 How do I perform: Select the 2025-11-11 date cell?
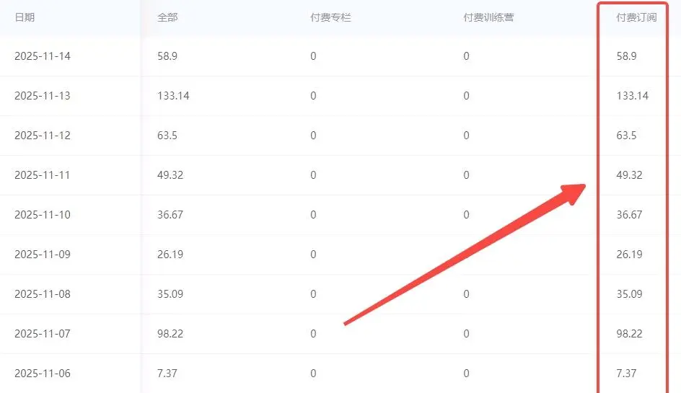(x=43, y=175)
